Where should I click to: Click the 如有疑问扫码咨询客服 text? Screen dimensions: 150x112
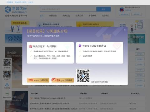point(100,82)
